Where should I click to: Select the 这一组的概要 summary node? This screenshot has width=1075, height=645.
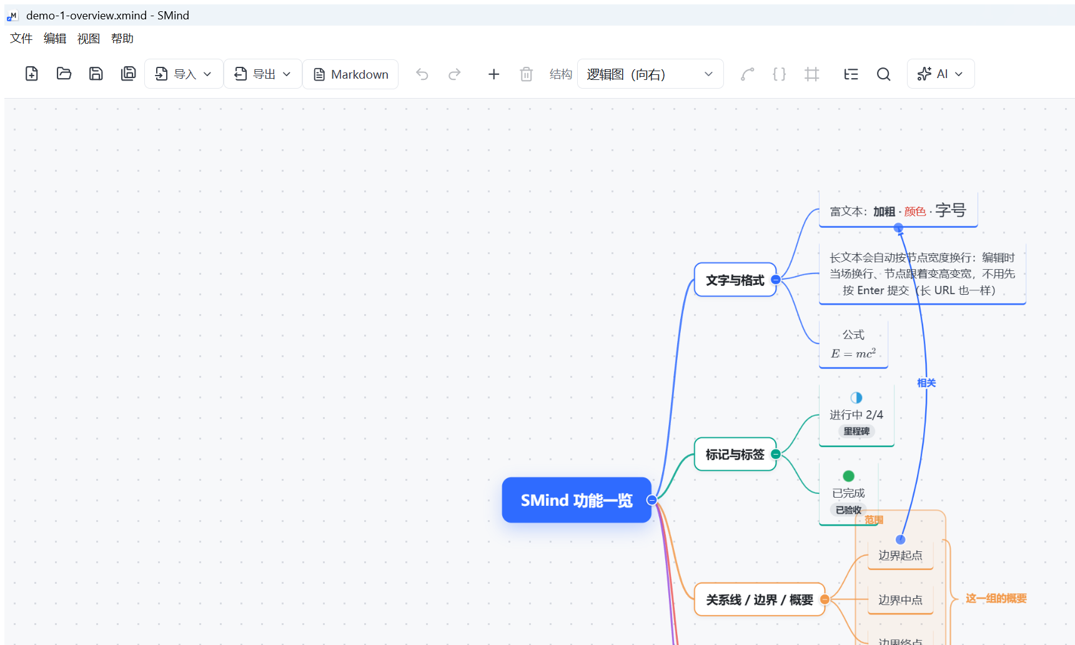tap(996, 598)
